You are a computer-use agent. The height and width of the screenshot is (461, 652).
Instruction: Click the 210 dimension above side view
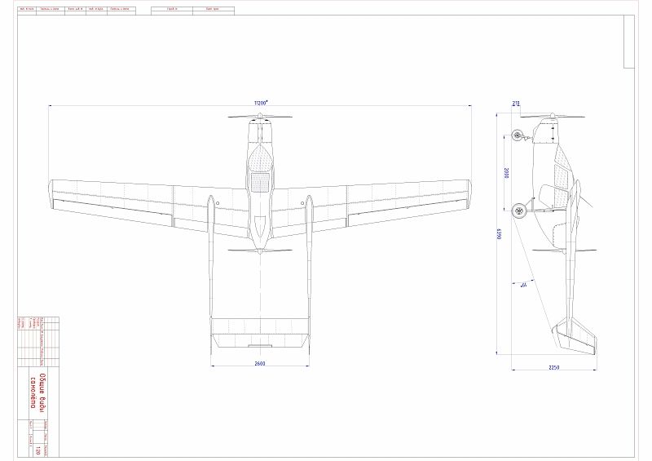tap(516, 104)
